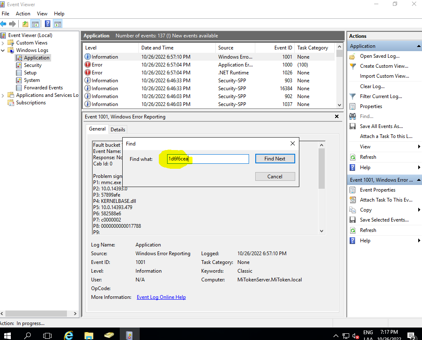Click Import Custom View action

pos(384,76)
